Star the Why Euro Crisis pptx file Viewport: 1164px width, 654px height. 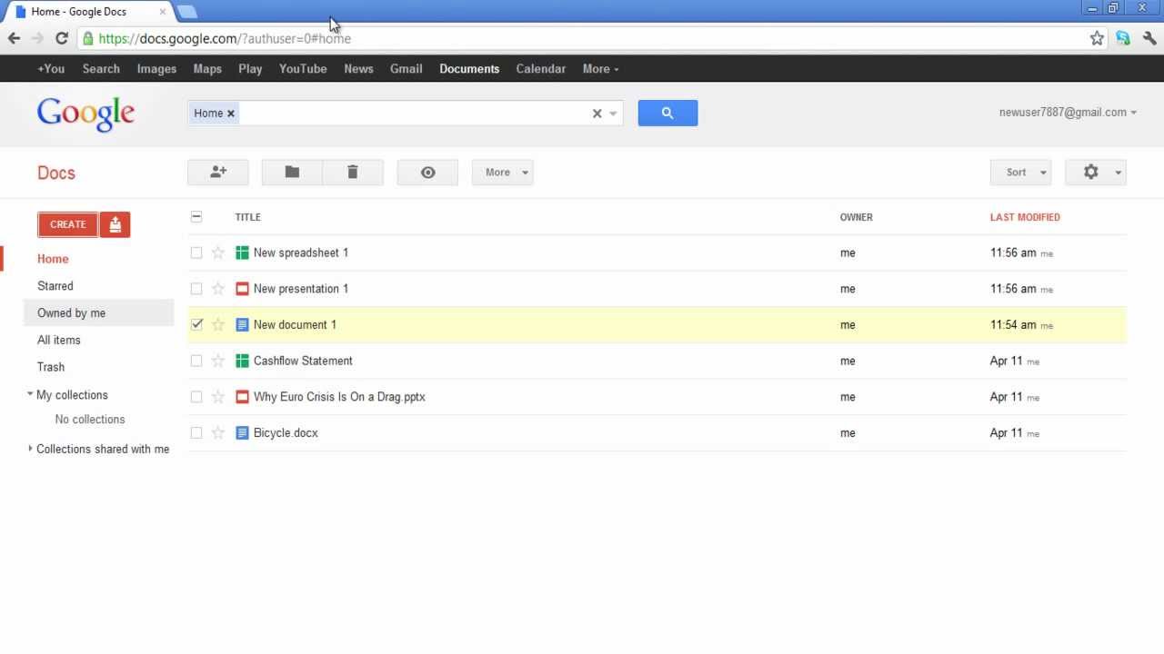click(x=218, y=397)
